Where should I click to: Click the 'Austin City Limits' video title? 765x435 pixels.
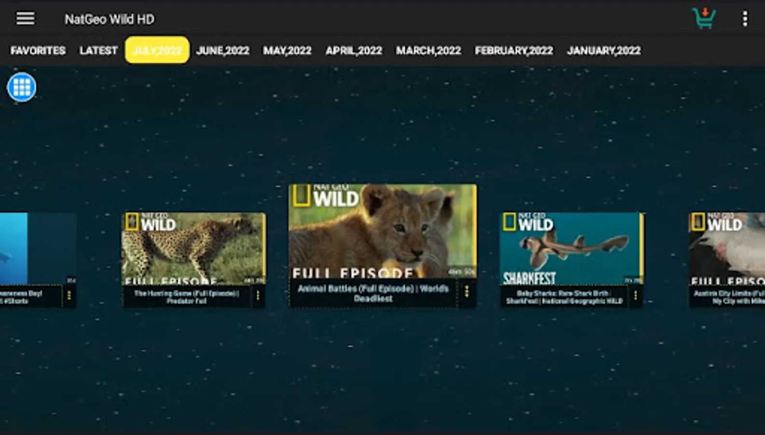click(729, 297)
